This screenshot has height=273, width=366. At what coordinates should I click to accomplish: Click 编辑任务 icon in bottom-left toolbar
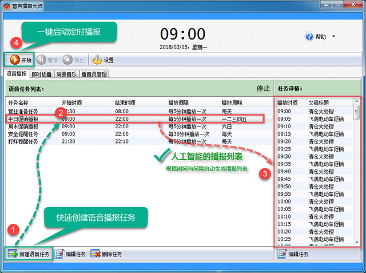pos(59,254)
